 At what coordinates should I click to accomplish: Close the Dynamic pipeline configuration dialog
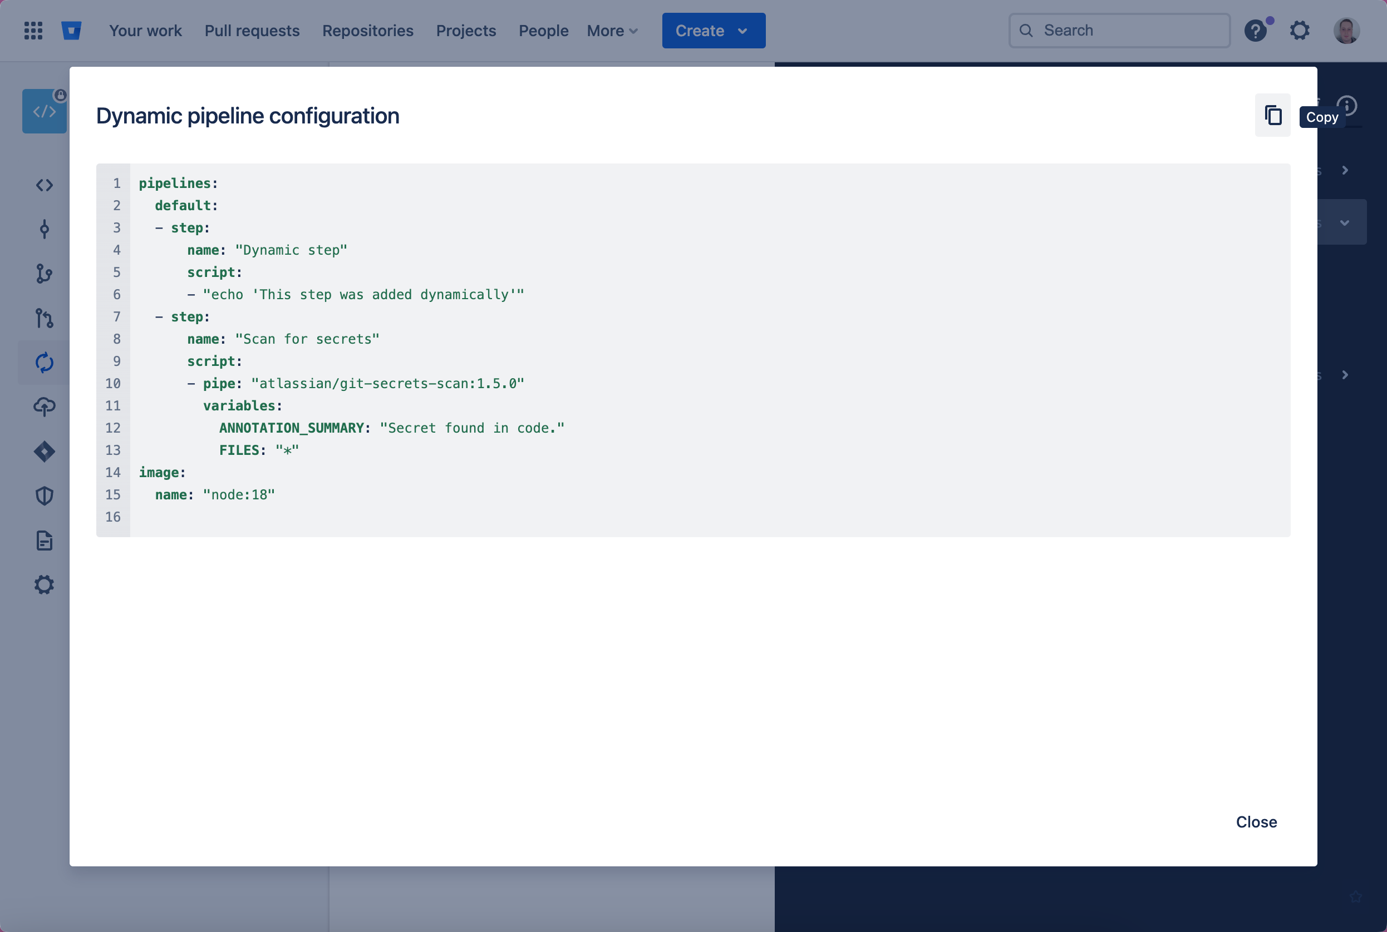(1256, 822)
